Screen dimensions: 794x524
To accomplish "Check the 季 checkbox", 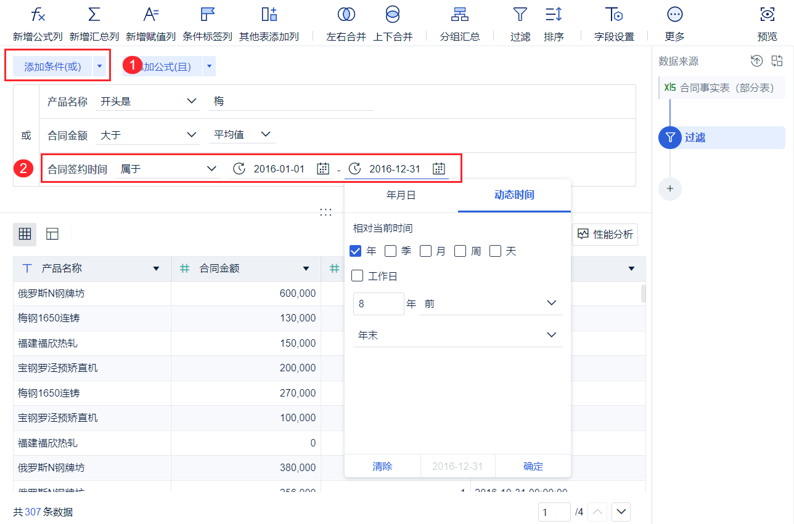I will coord(390,251).
